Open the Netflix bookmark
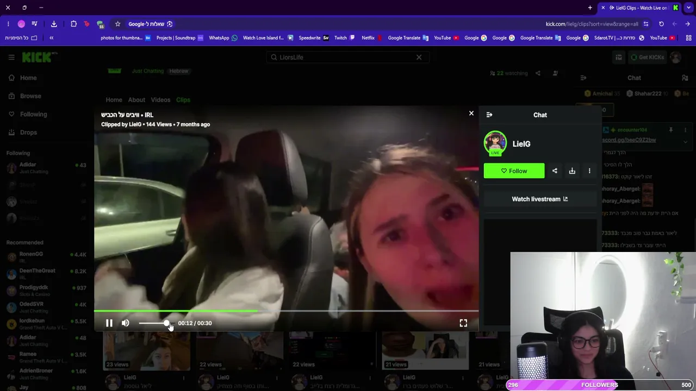The width and height of the screenshot is (696, 391). [372, 38]
